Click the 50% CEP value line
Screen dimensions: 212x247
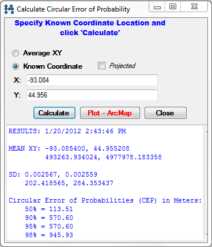tap(49, 209)
